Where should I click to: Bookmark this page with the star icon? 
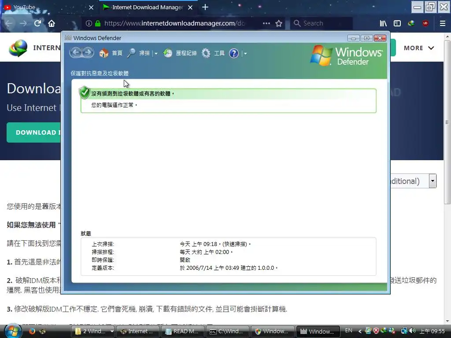click(279, 23)
